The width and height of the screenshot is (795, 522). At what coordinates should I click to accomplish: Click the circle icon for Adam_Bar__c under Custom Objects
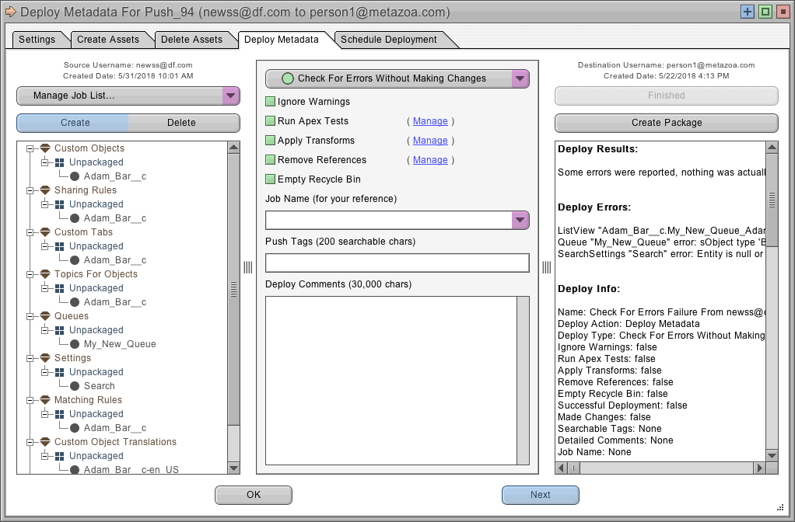[75, 176]
